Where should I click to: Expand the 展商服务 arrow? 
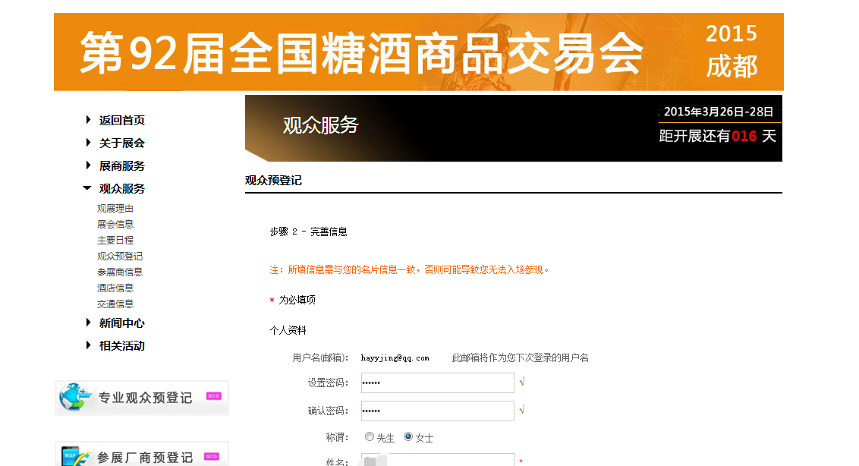click(88, 165)
